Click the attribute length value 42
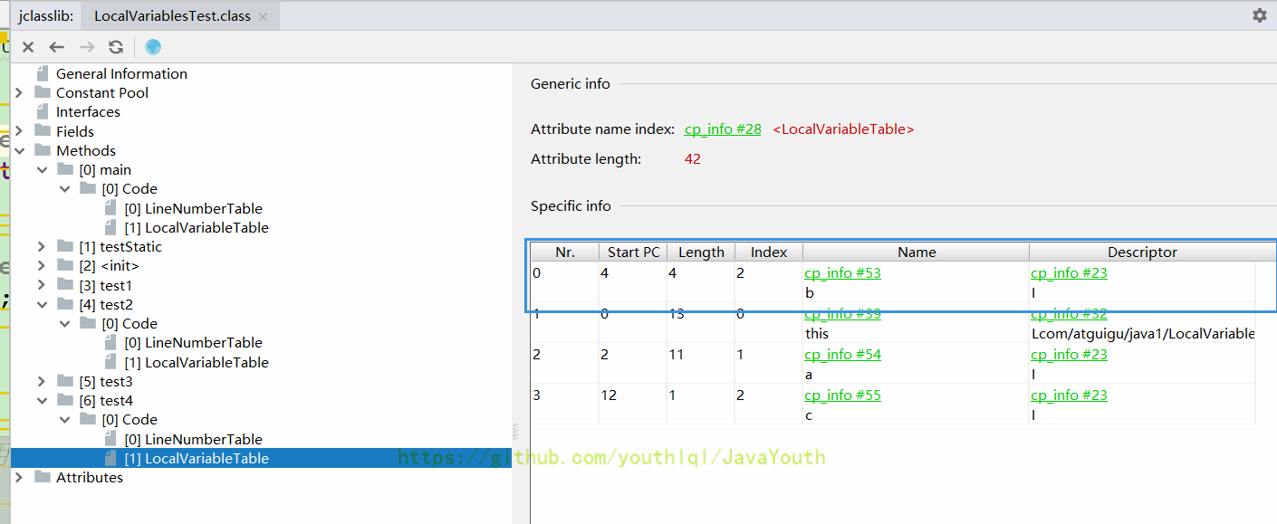The image size is (1277, 524). 692,159
